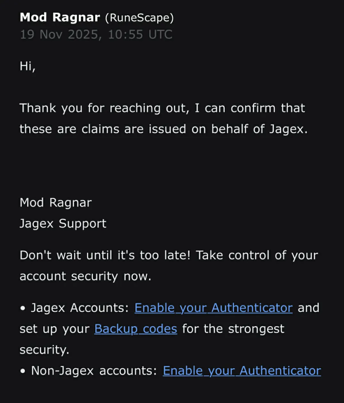Click the "account security now." line

coord(85,276)
